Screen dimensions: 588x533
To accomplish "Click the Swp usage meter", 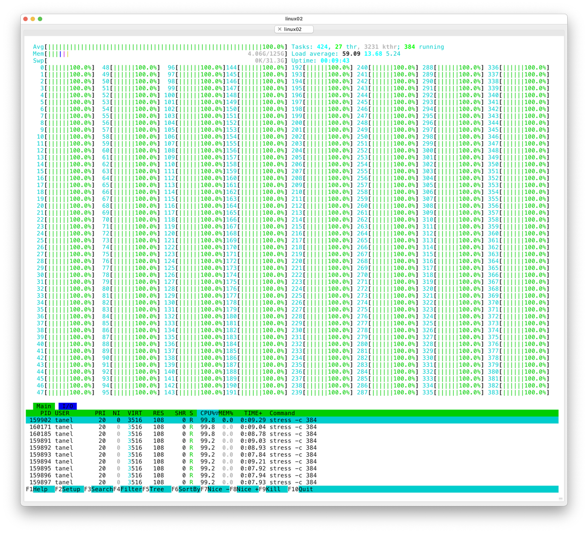I will coord(160,61).
